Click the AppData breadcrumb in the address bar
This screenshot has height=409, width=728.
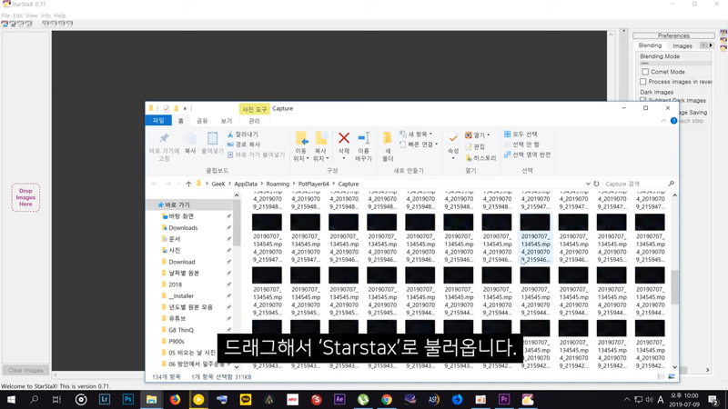coord(246,184)
